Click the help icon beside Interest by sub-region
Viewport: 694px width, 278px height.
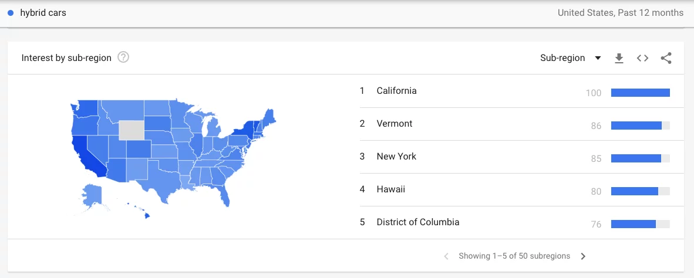[123, 57]
